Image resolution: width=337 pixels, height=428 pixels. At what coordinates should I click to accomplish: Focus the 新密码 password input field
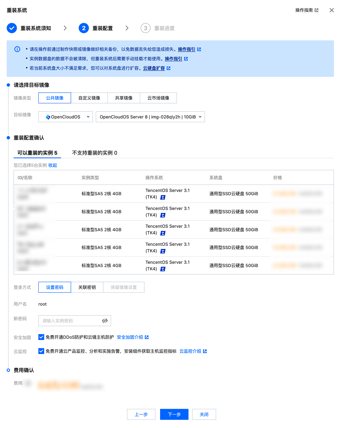coord(75,320)
